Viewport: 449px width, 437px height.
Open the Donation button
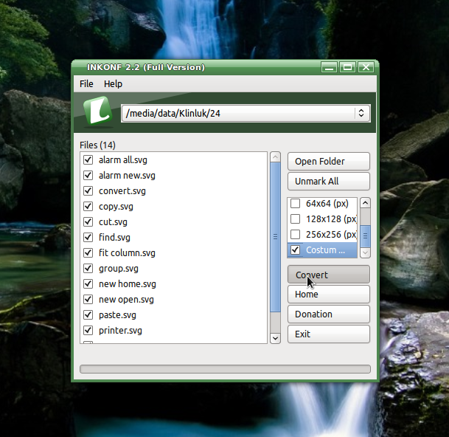[x=329, y=314]
